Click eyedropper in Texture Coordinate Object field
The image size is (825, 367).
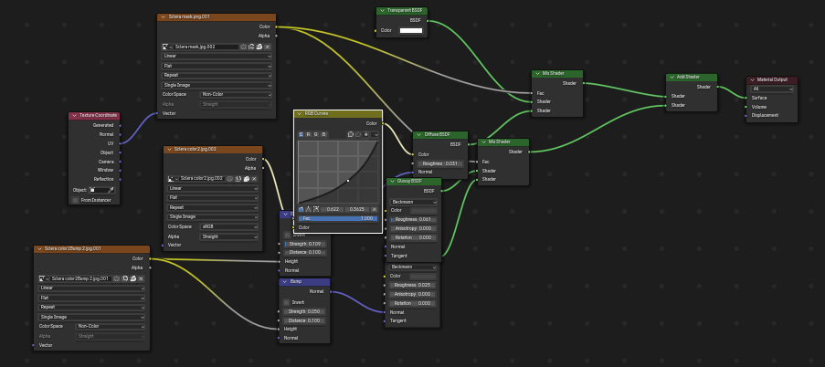pos(111,190)
